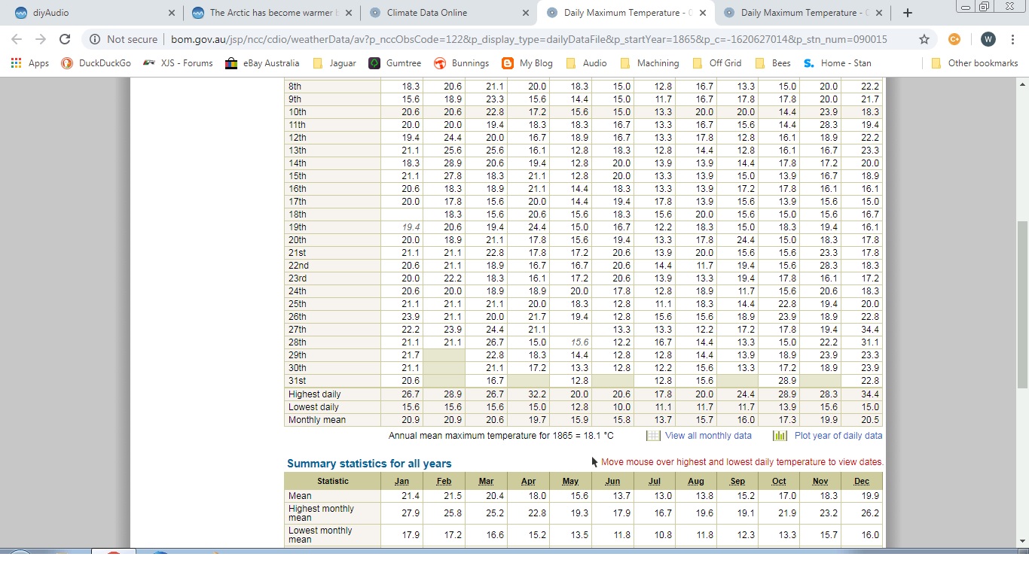Expand the Other bookmarks folder
The image size is (1029, 578).
pyautogui.click(x=975, y=63)
